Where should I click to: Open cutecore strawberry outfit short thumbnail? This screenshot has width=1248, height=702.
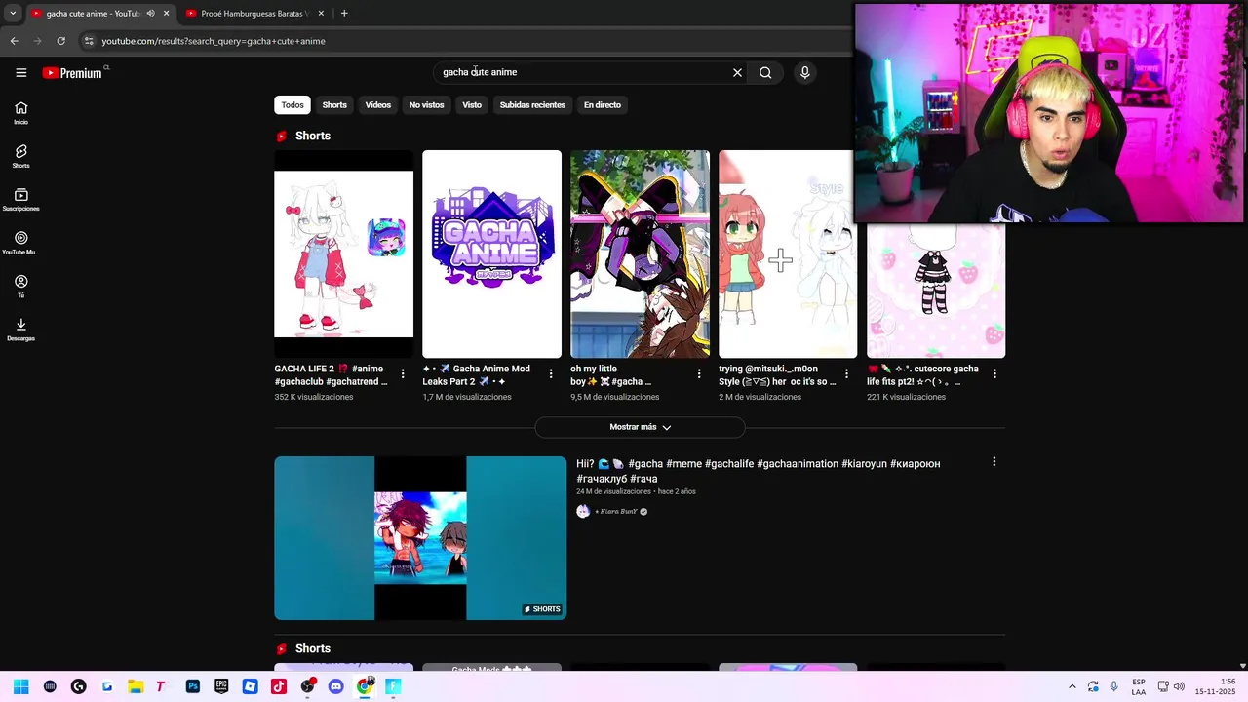pos(936,291)
